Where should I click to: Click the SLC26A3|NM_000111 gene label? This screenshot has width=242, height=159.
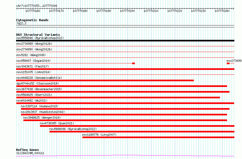click(30, 153)
